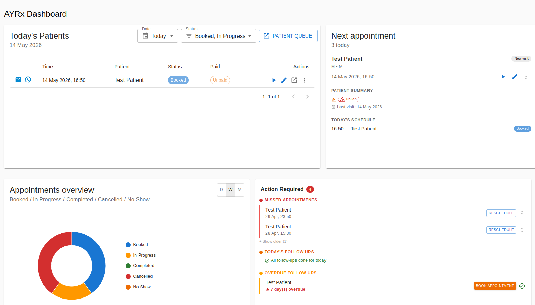Viewport: 535px width, 305px height.
Task: Open more options for 28 Apr missed appointment
Action: tap(522, 230)
